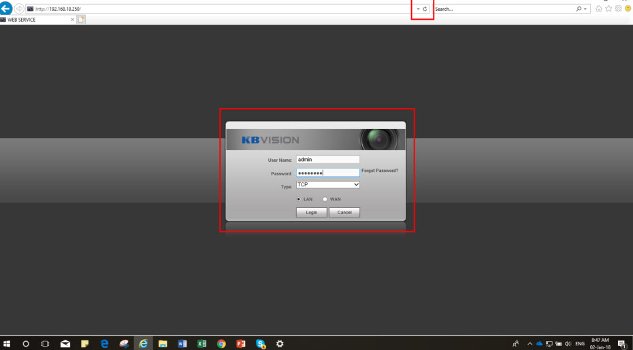The height and width of the screenshot is (350, 633).
Task: Open Google Chrome from the taskbar
Action: pyautogui.click(x=221, y=344)
